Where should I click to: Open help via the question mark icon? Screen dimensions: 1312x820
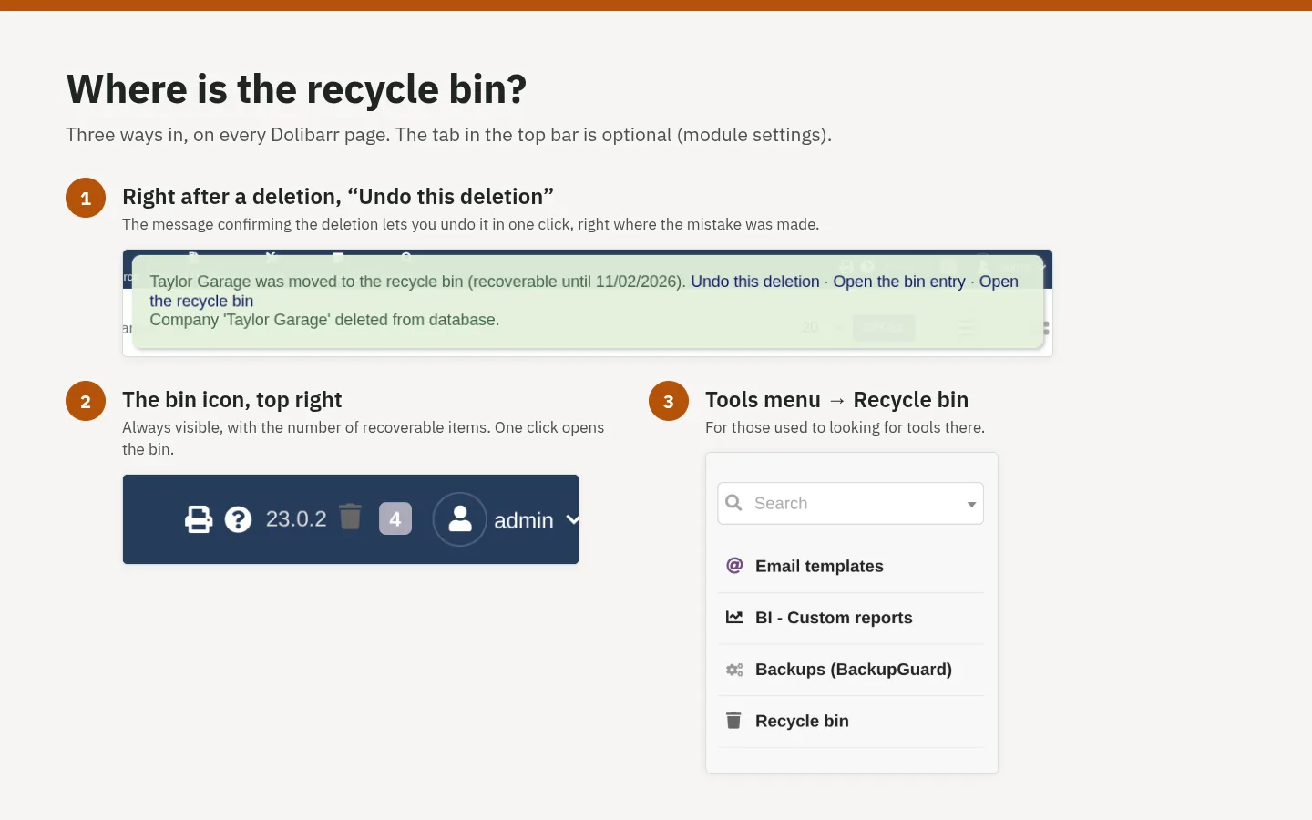pos(238,519)
